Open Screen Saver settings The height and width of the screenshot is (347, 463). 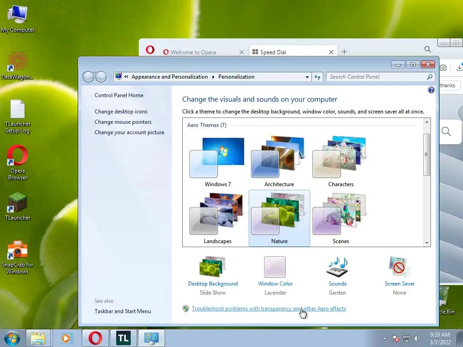(x=400, y=276)
